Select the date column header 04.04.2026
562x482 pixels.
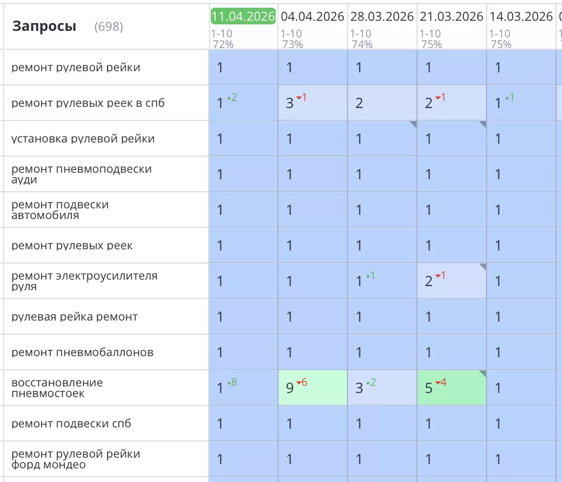312,17
